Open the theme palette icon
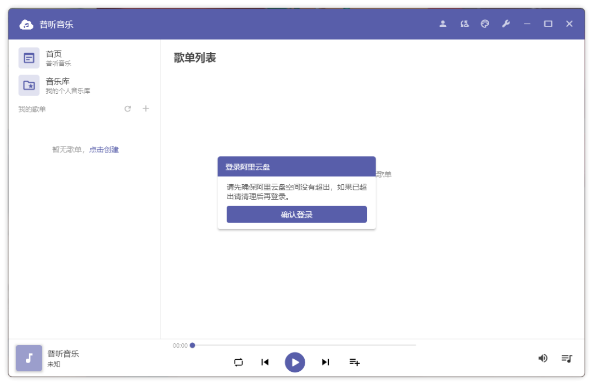The image size is (593, 385). click(485, 24)
